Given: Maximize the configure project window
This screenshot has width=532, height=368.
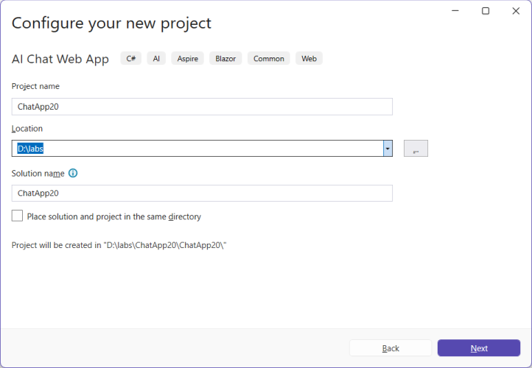Looking at the screenshot, I should pyautogui.click(x=485, y=11).
